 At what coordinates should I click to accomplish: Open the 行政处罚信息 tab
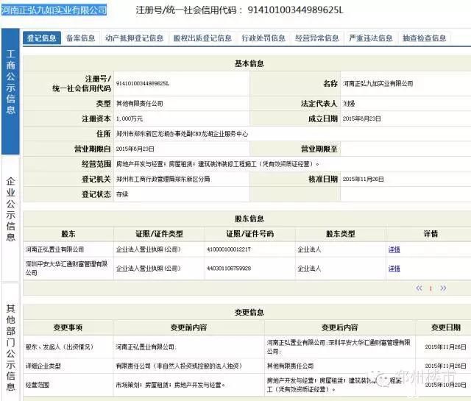click(x=263, y=38)
